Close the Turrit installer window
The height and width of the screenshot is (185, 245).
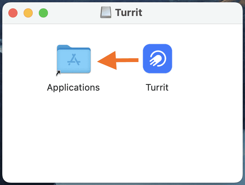coord(13,13)
